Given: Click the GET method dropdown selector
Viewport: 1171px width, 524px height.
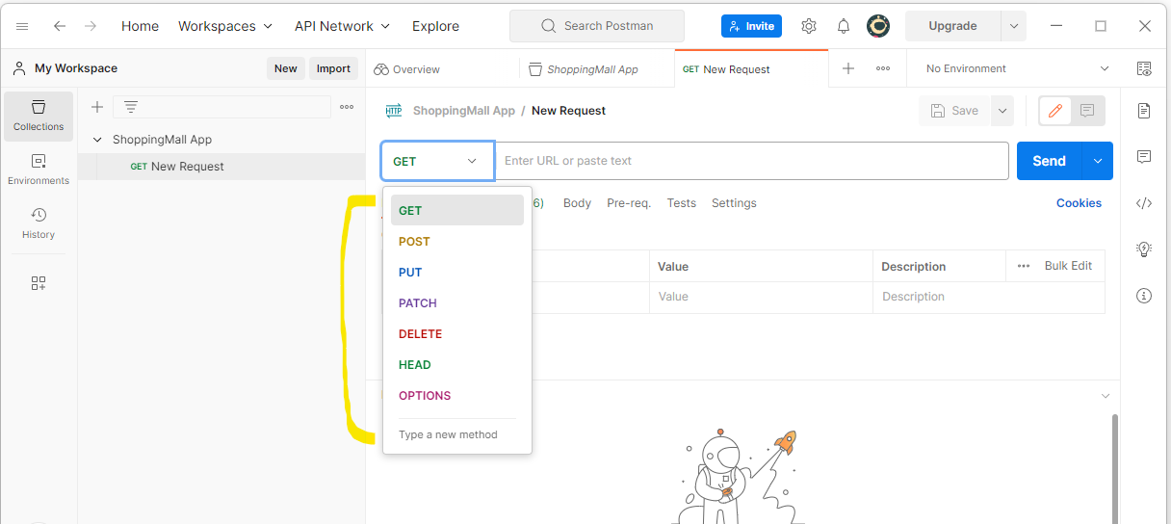Looking at the screenshot, I should point(437,161).
